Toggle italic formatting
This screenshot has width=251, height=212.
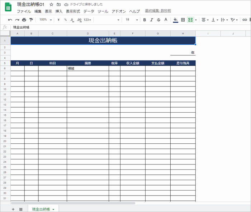(151, 20)
